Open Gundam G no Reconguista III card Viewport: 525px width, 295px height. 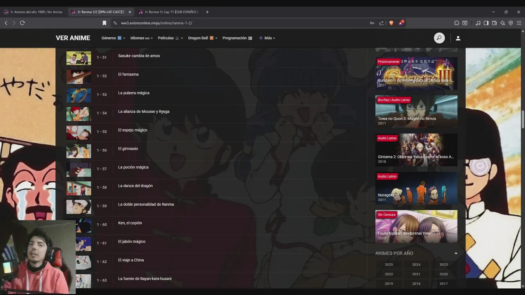[416, 73]
